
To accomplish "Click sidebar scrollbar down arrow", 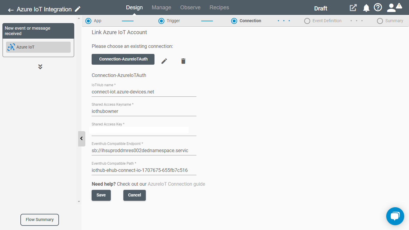I will [x=79, y=202].
